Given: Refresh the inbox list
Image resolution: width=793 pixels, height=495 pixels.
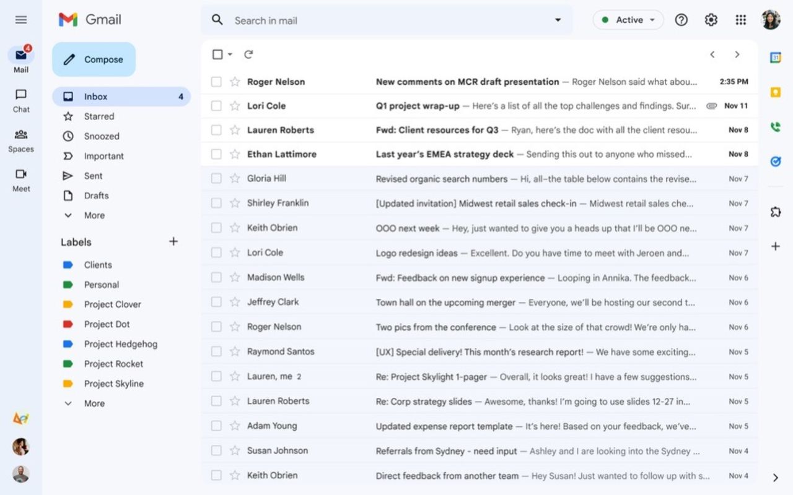Looking at the screenshot, I should [248, 54].
